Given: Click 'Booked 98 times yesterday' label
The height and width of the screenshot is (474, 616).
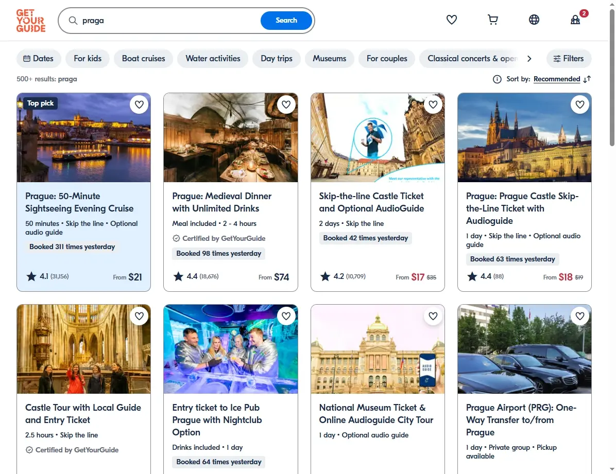Looking at the screenshot, I should [x=218, y=253].
